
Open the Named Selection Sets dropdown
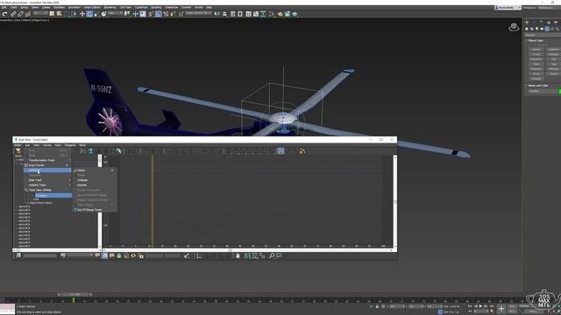[x=198, y=14]
